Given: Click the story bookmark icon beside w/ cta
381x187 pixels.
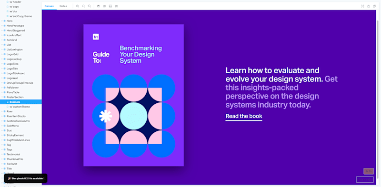Looking at the screenshot, I should (8, 11).
